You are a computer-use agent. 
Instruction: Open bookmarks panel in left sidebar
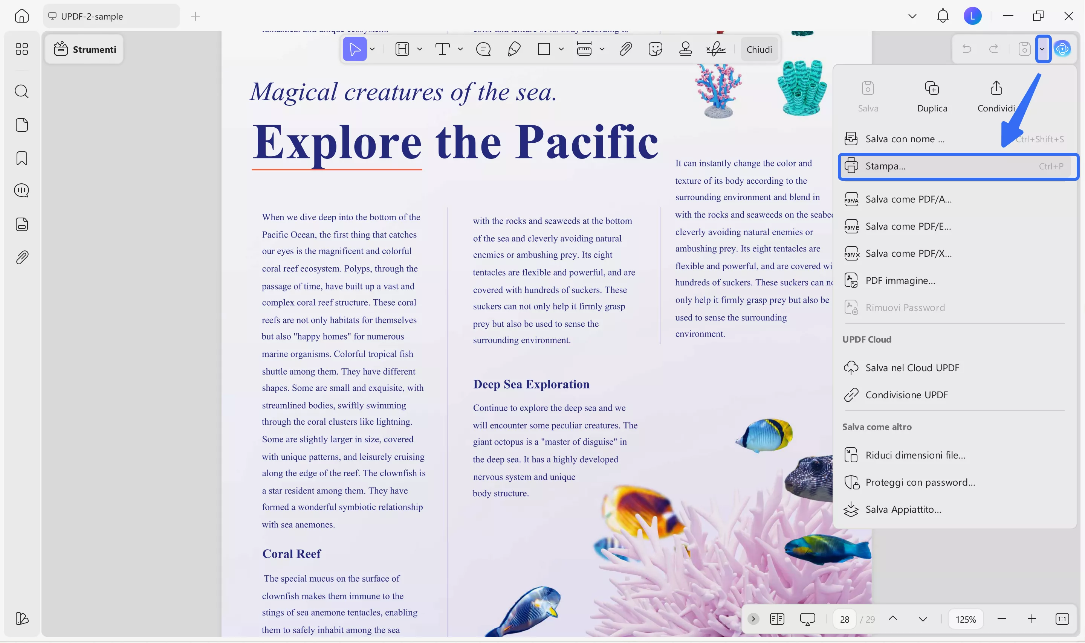click(22, 158)
